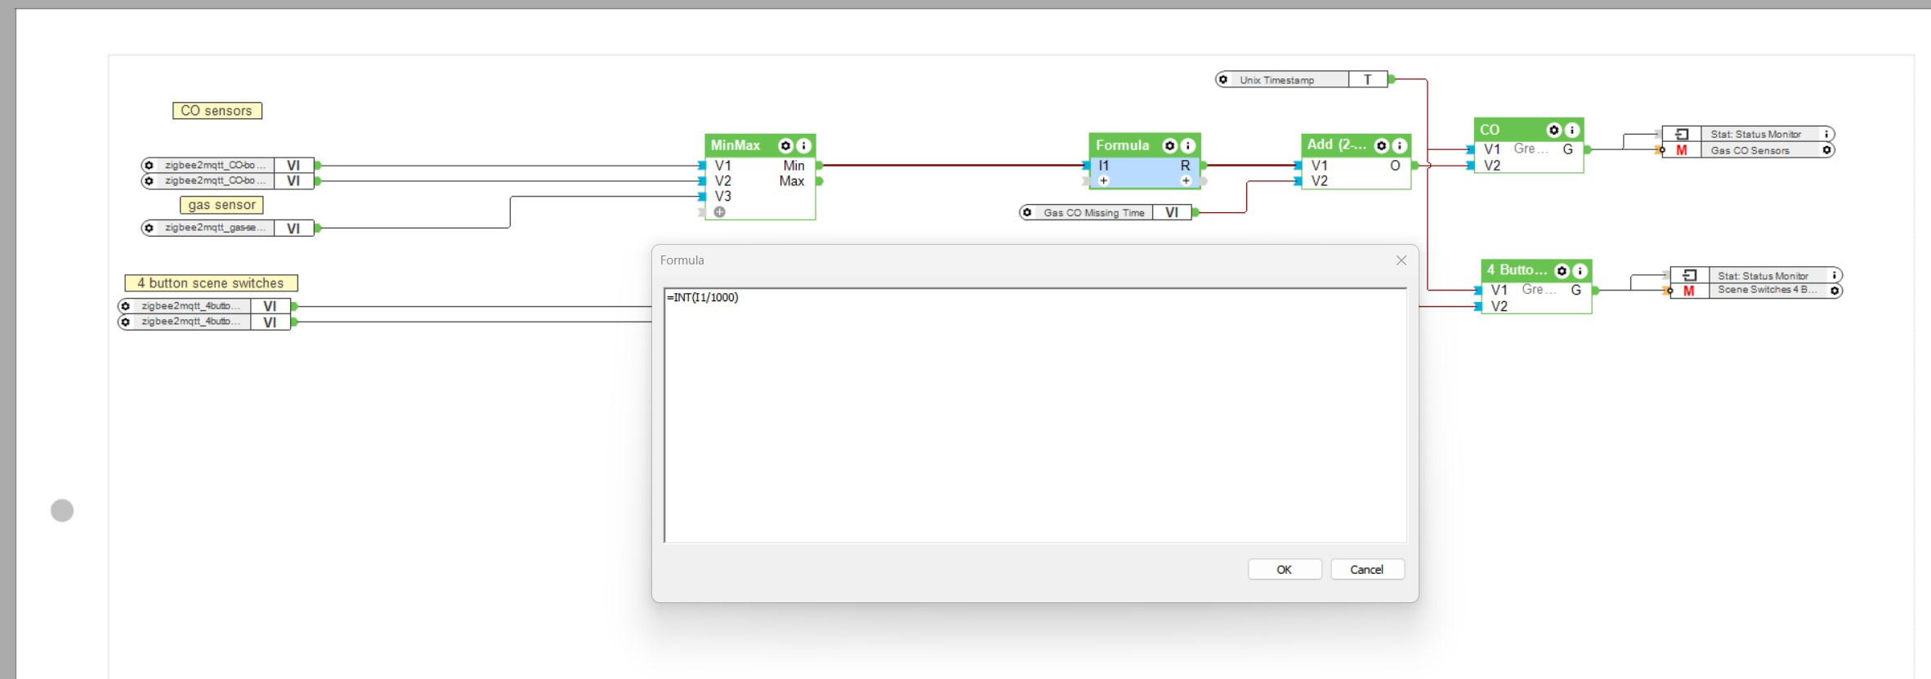Click the Max output on MinMax block
The width and height of the screenshot is (1931, 679).
coord(792,181)
